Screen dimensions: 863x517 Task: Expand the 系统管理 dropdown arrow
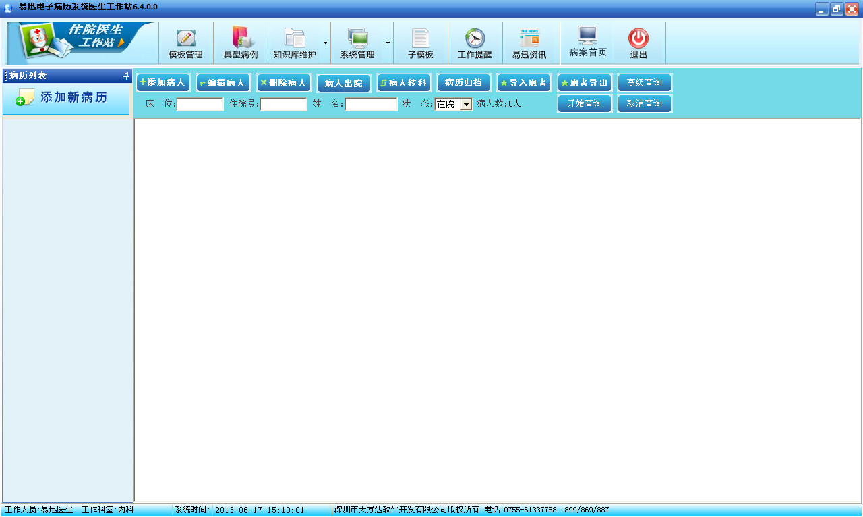pyautogui.click(x=388, y=43)
